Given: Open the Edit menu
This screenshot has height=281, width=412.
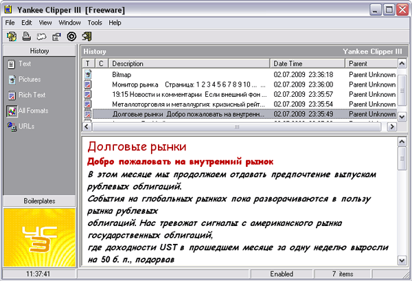Looking at the screenshot, I should coord(27,23).
